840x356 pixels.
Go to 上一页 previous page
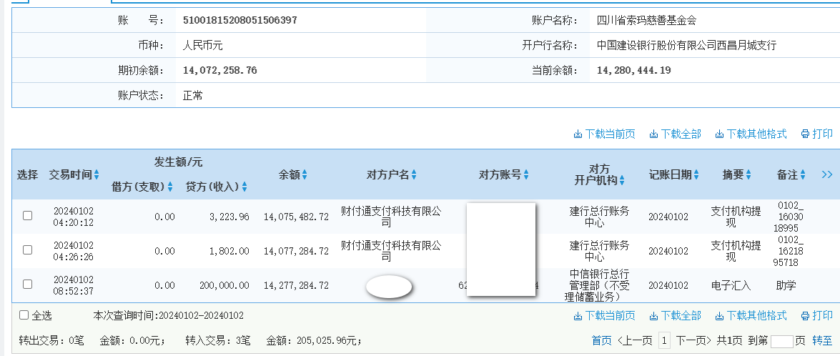point(635,340)
